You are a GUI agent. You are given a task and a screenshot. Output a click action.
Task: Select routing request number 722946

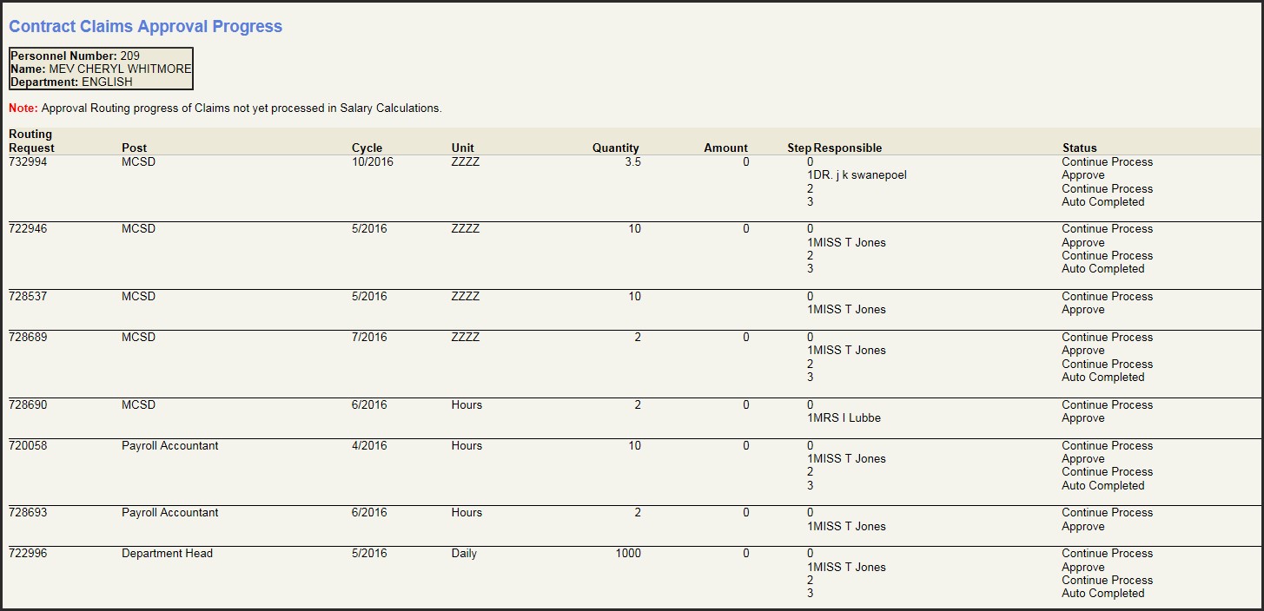click(28, 229)
